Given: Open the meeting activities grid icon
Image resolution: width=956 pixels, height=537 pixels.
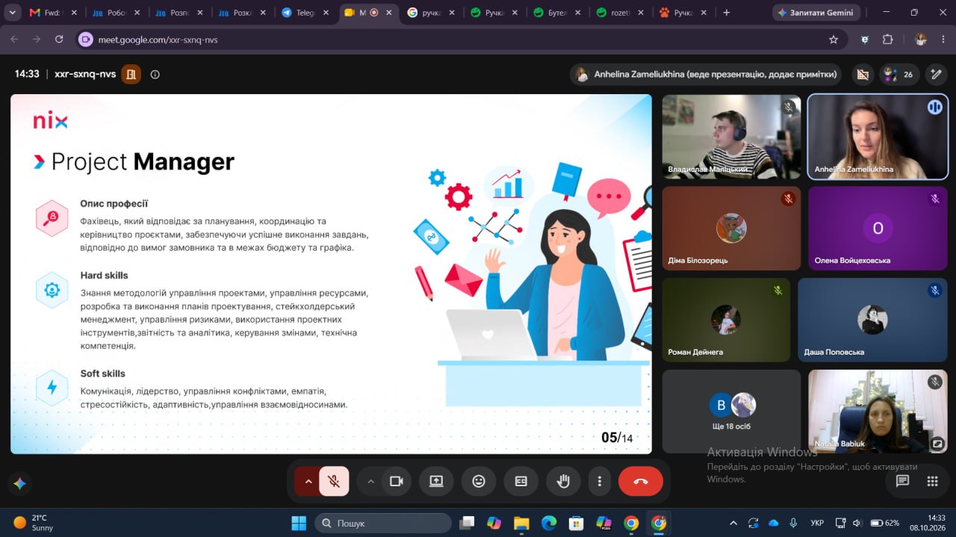Looking at the screenshot, I should (932, 482).
